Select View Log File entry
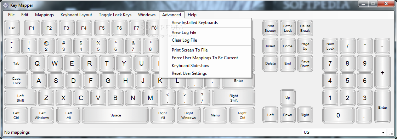Image resolution: width=397 pixels, height=139 pixels. [x=205, y=32]
